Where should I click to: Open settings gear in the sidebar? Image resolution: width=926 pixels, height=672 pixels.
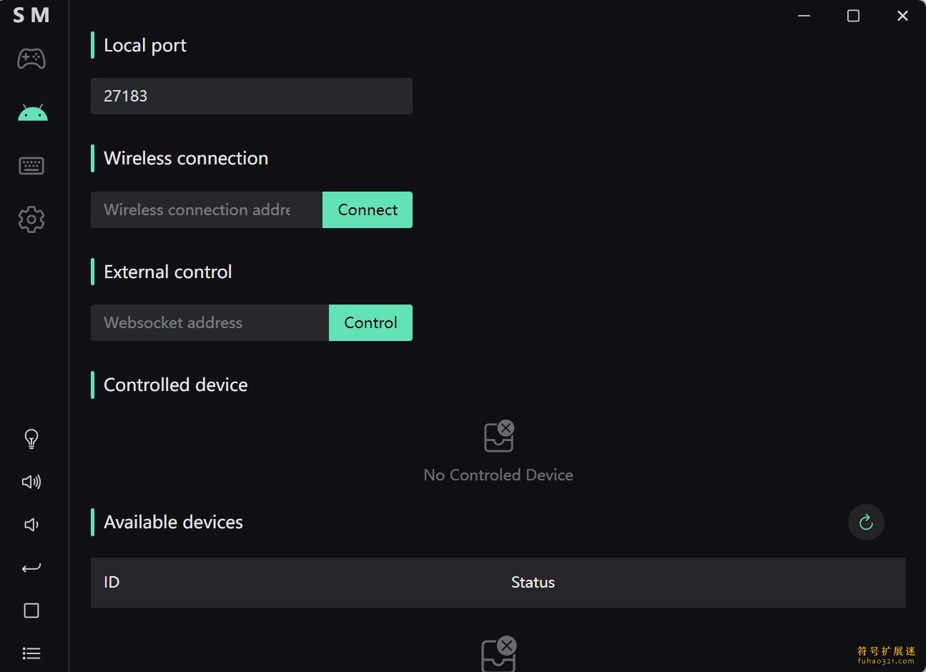coord(31,219)
